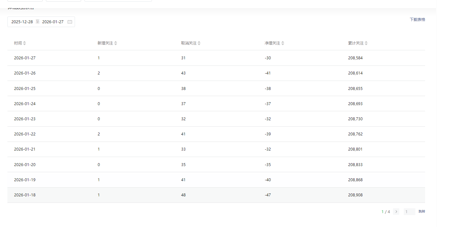Toggle sorting arrows next to 取消关注
The height and width of the screenshot is (227, 449).
(199, 43)
